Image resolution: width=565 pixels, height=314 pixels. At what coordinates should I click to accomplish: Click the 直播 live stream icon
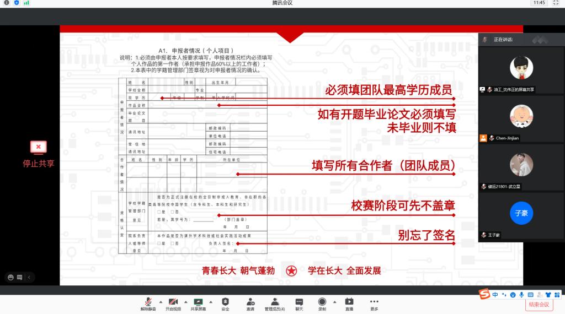point(349,302)
